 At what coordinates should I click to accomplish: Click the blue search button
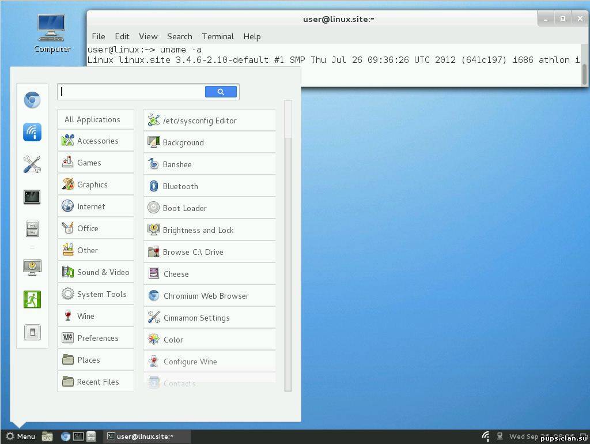pyautogui.click(x=221, y=92)
